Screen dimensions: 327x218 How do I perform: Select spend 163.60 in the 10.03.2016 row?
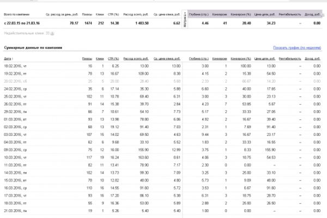(143, 158)
